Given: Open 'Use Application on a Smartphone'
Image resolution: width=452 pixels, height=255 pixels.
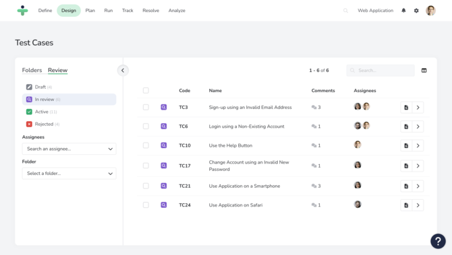Looking at the screenshot, I should (x=244, y=186).
